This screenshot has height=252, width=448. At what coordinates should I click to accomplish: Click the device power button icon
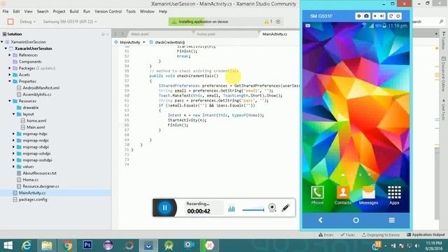click(398, 16)
